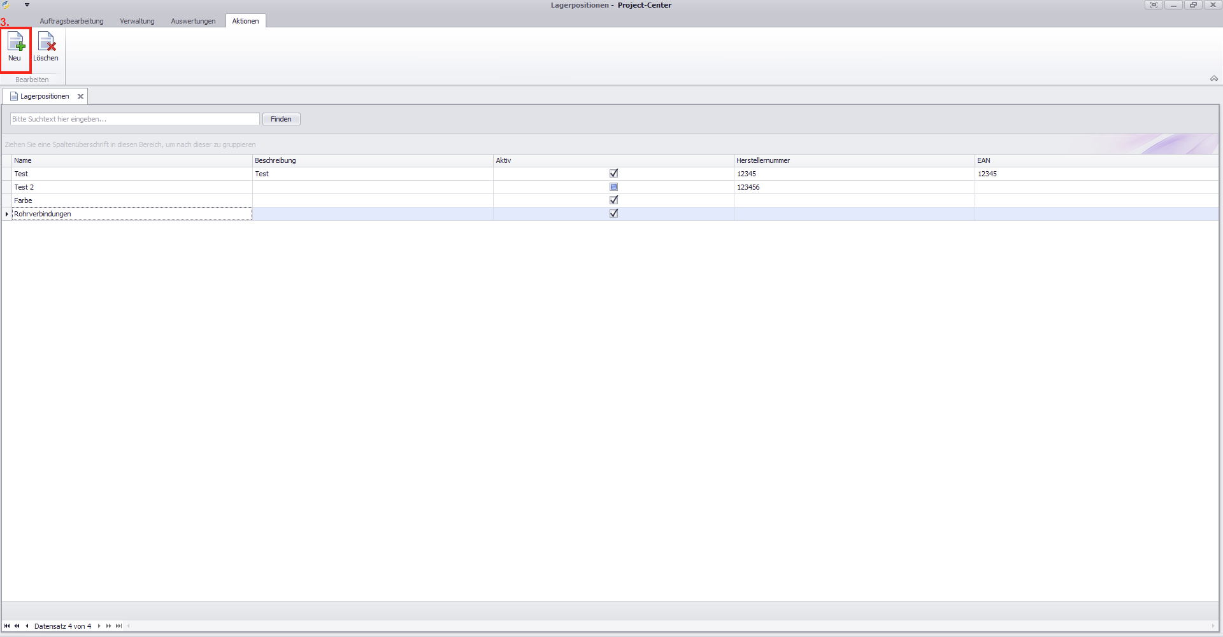Go to the previous page of records
This screenshot has height=637, width=1223.
17,626
